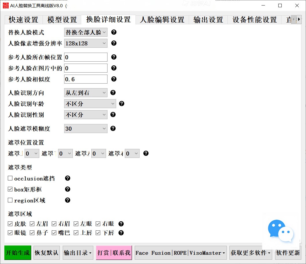Show help for occlusion遮挡

pos(68,178)
